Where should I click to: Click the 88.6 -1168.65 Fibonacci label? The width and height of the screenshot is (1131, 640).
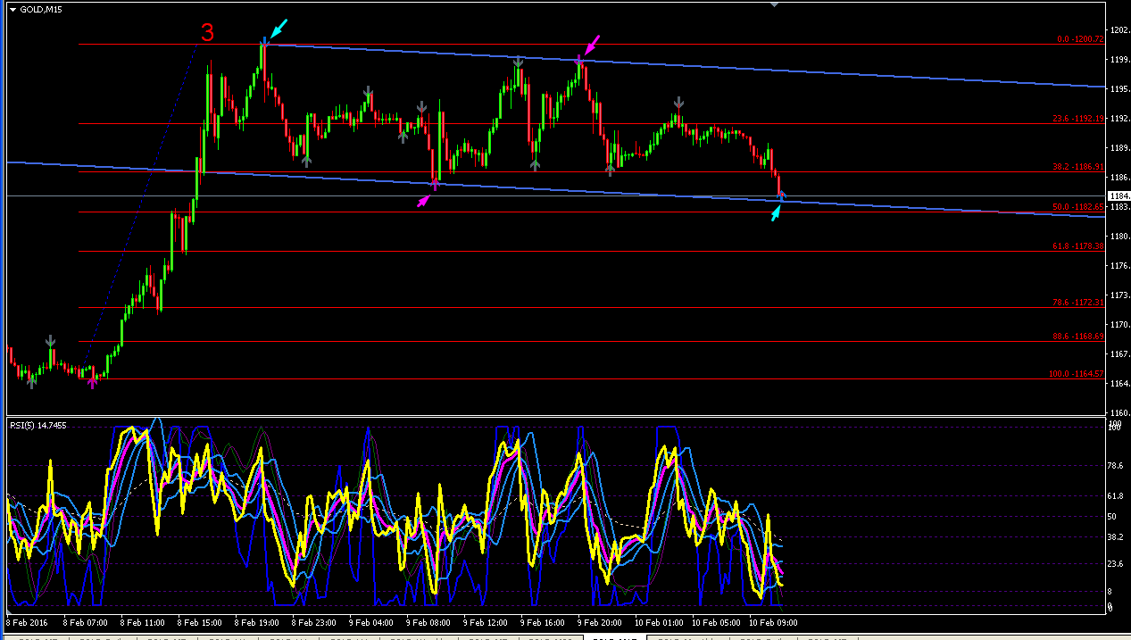click(1079, 337)
